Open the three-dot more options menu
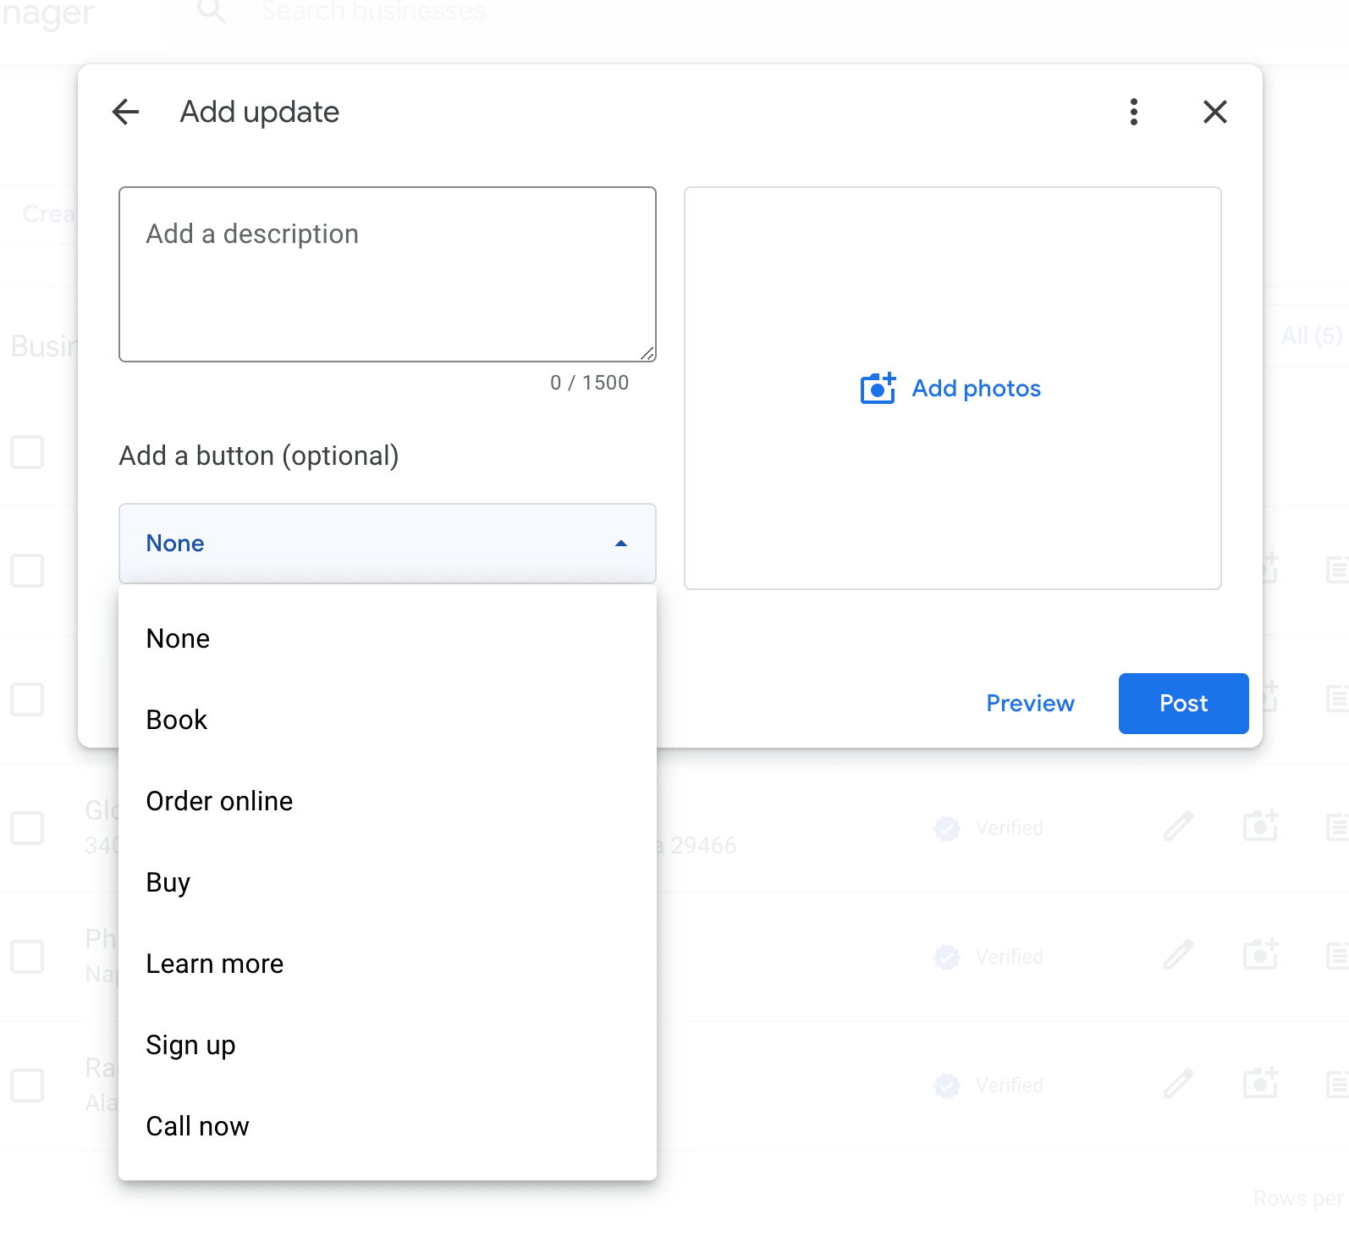This screenshot has height=1243, width=1349. click(x=1134, y=112)
